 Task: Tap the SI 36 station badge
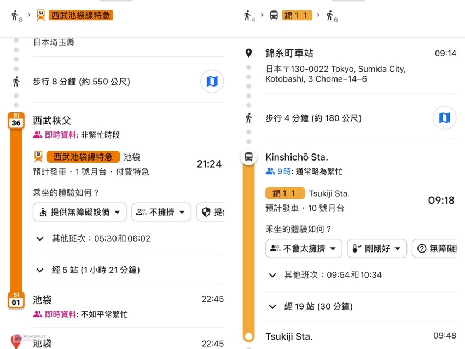point(16,120)
